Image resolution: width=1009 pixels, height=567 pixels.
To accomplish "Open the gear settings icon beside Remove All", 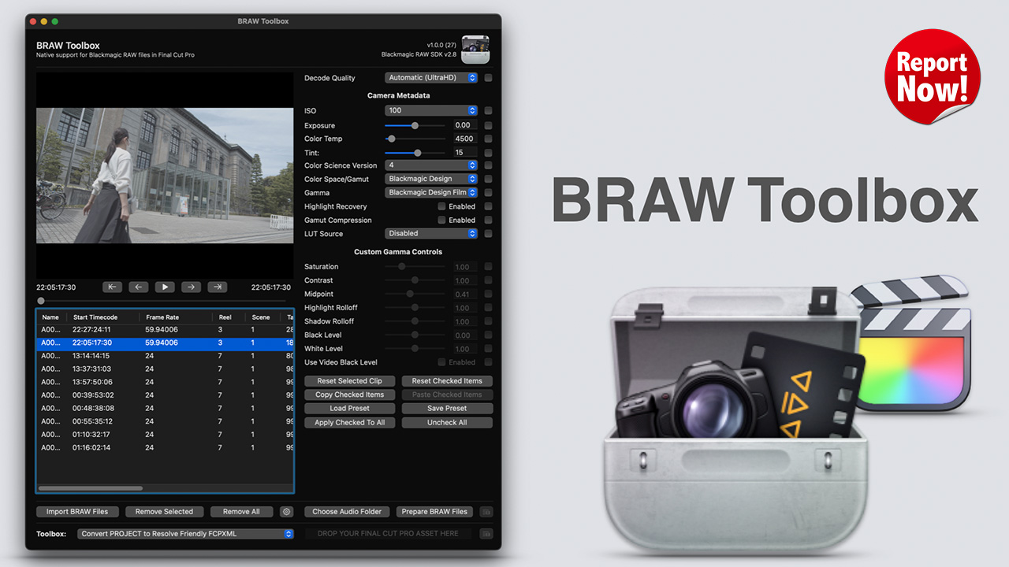I will click(x=286, y=511).
